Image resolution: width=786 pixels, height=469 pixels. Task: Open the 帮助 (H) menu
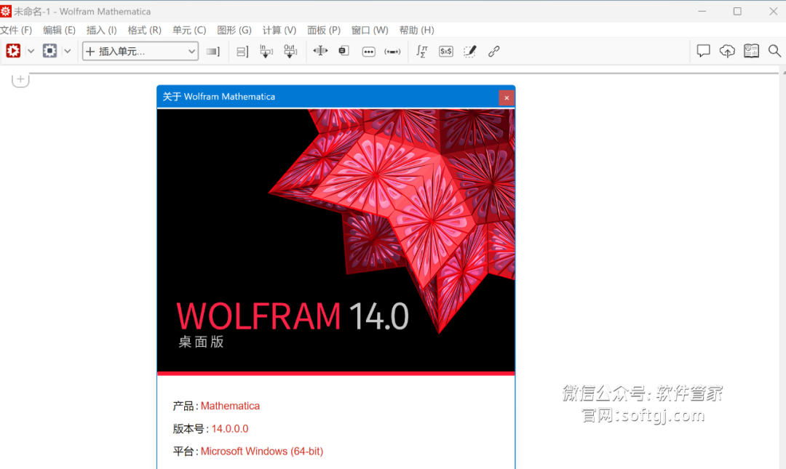(x=416, y=30)
